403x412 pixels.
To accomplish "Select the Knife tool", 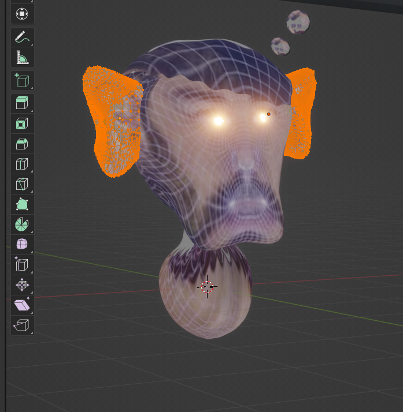I will pyautogui.click(x=23, y=184).
